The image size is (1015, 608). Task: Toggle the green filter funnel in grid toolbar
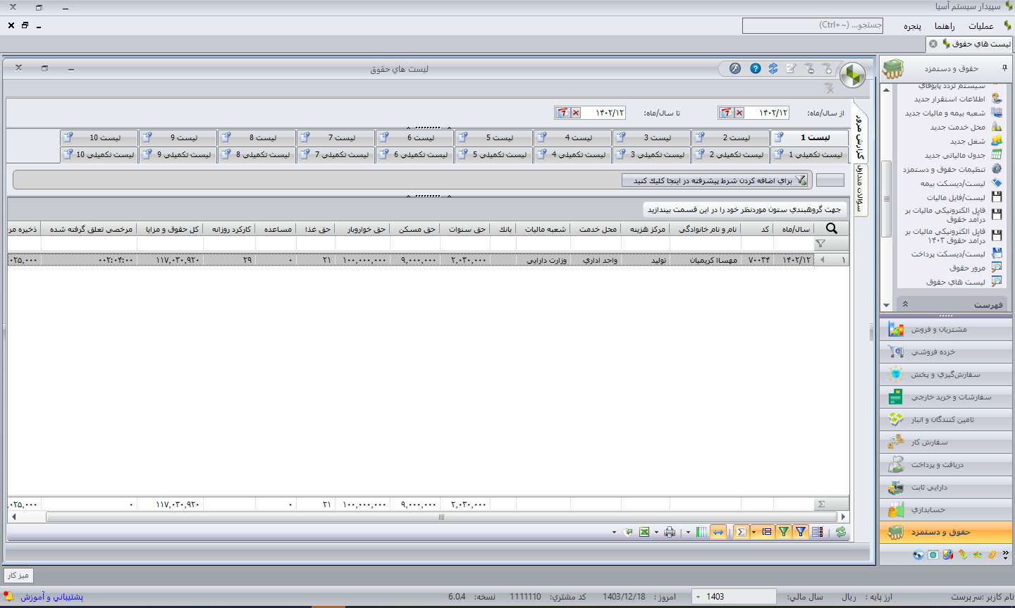pos(783,532)
